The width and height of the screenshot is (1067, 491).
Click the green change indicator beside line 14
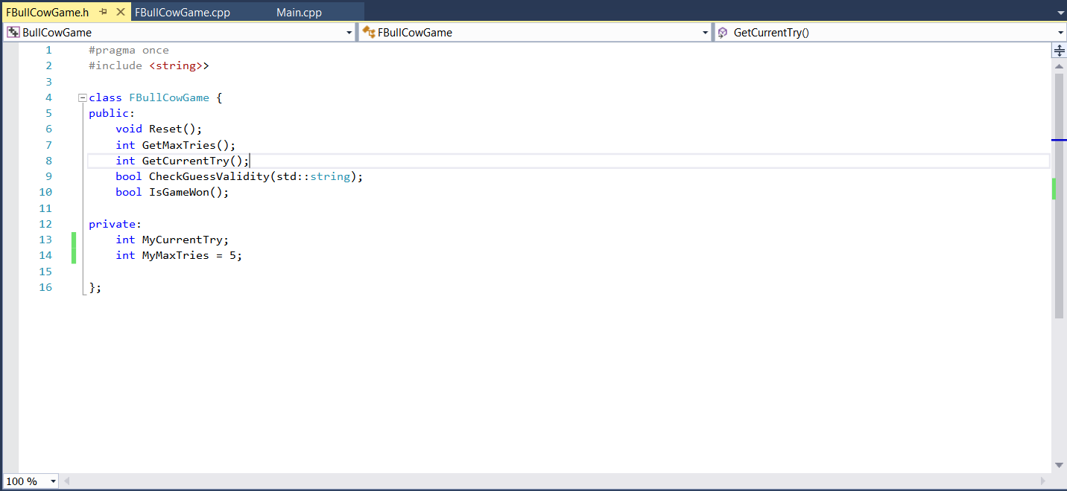click(x=73, y=254)
